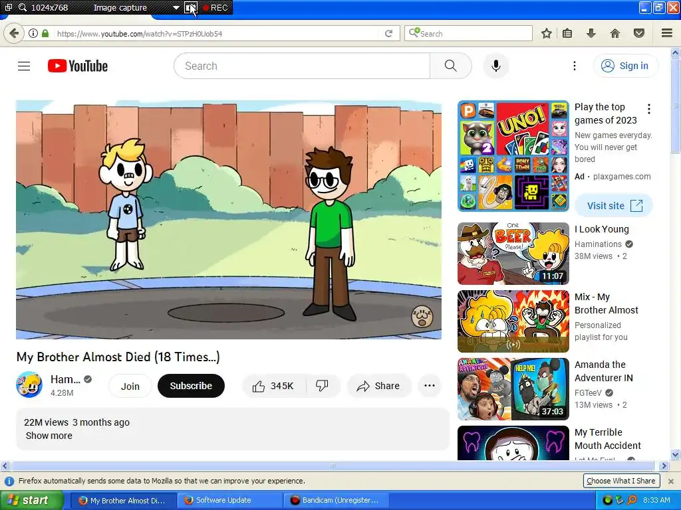681x510 pixels.
Task: Click the channel watermark on the video
Action: (422, 315)
